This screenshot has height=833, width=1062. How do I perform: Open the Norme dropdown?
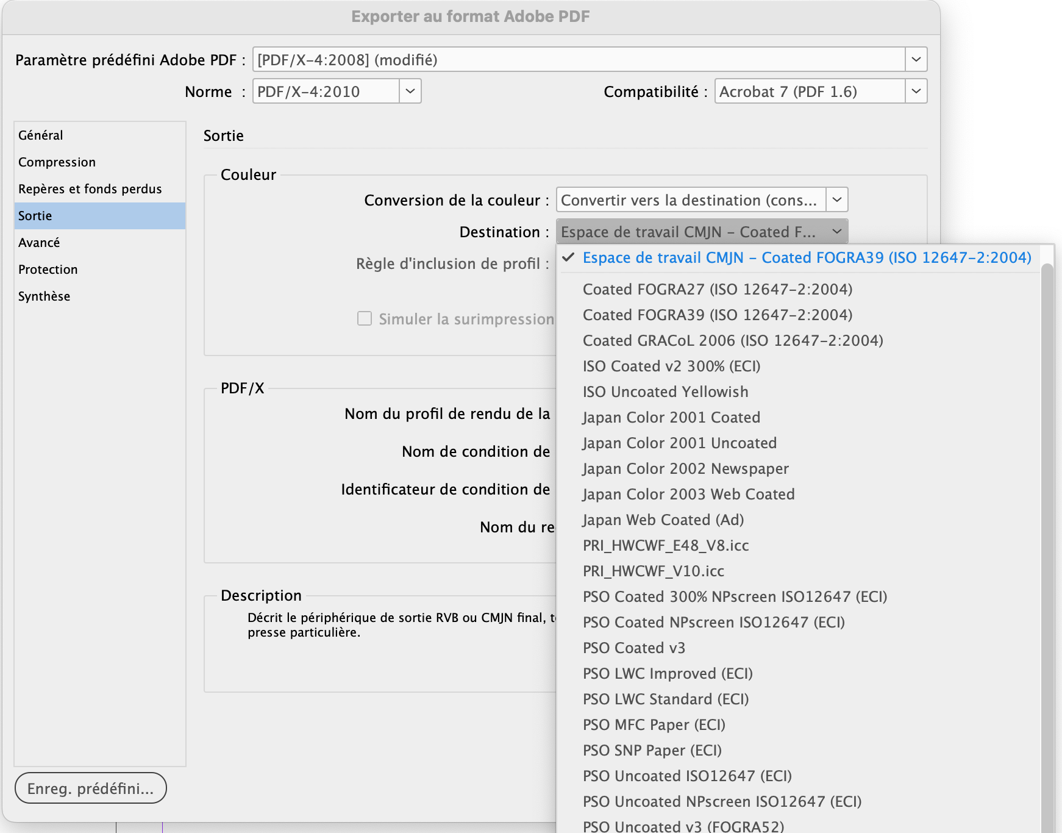tap(410, 91)
